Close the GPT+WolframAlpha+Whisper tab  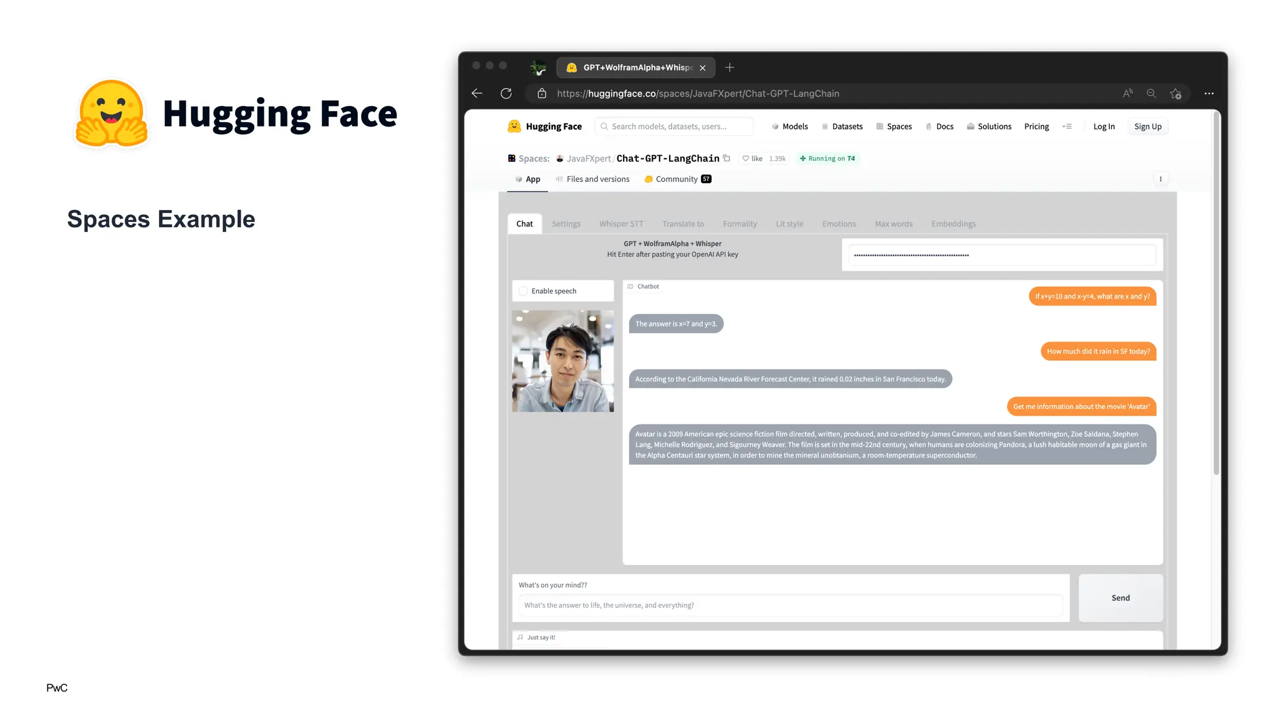click(703, 68)
